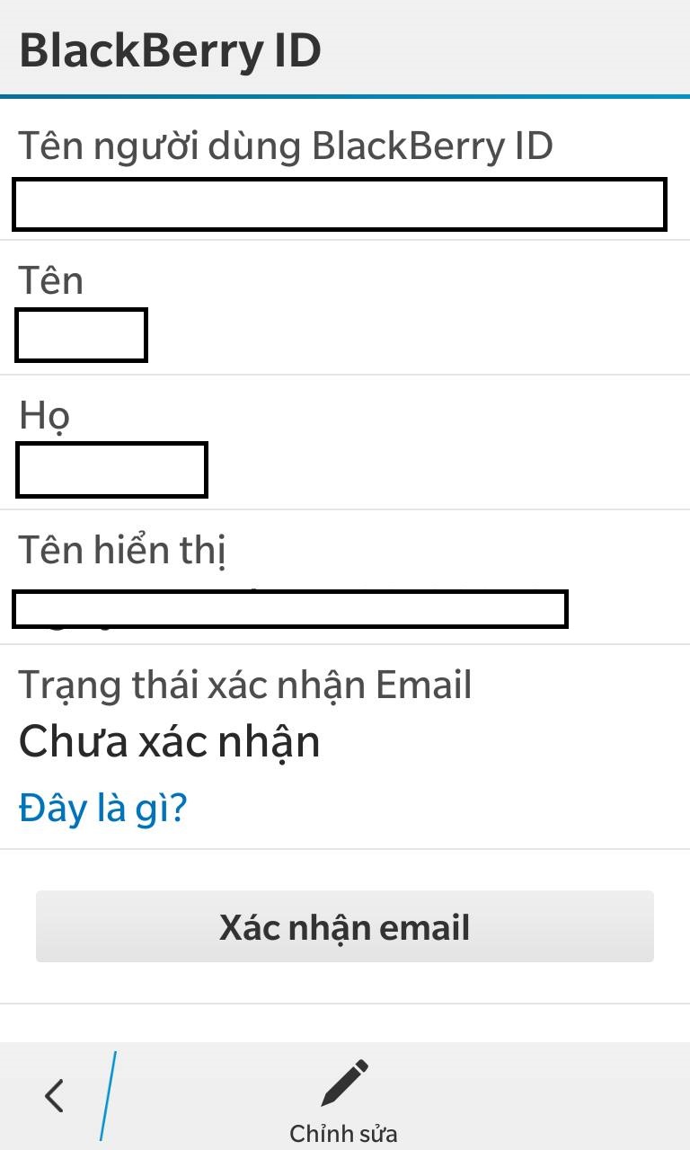The height and width of the screenshot is (1150, 690).
Task: Tap the Chưa xác nhận status text
Action: (170, 743)
